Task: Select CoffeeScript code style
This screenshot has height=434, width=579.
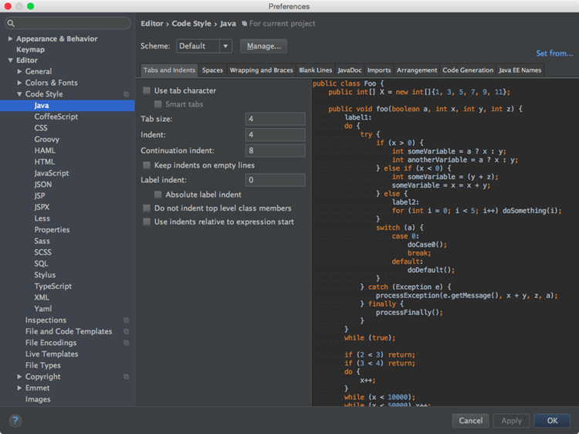Action: click(56, 117)
